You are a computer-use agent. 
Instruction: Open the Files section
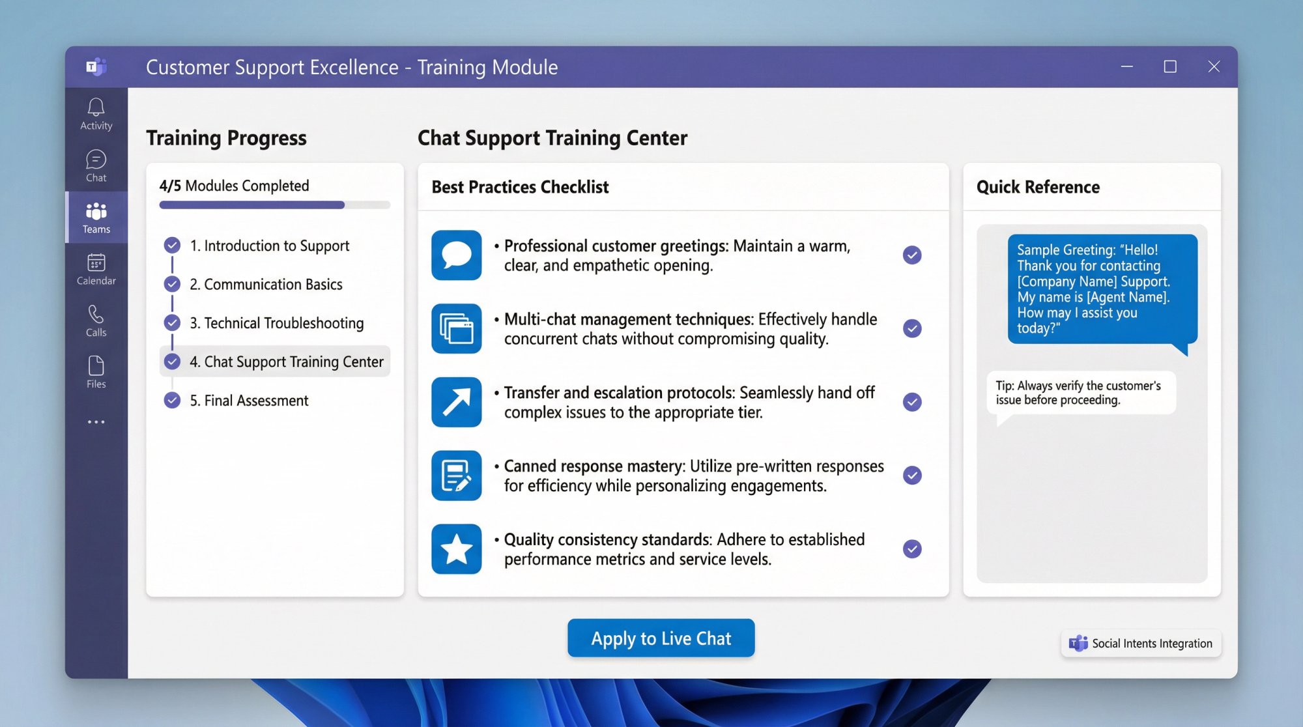[x=95, y=373]
